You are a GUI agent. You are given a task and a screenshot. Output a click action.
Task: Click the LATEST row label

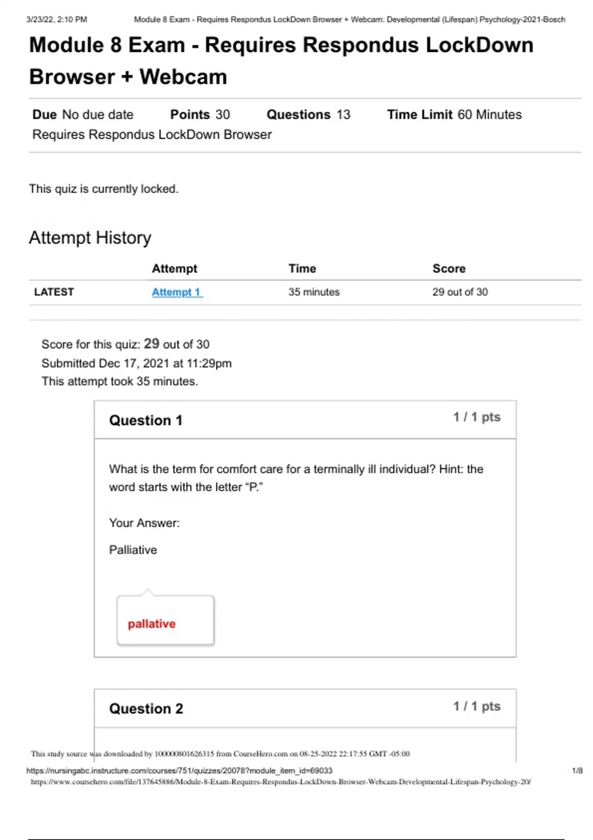pyautogui.click(x=54, y=292)
